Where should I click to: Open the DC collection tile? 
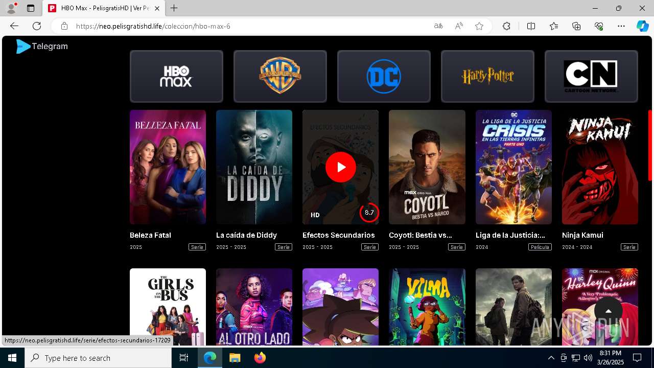[384, 76]
